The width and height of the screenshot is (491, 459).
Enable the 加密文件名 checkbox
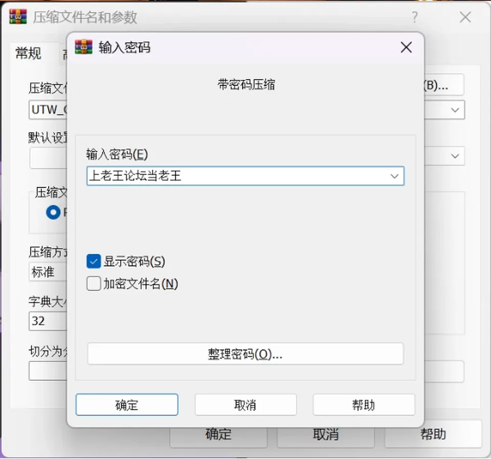[x=94, y=283]
